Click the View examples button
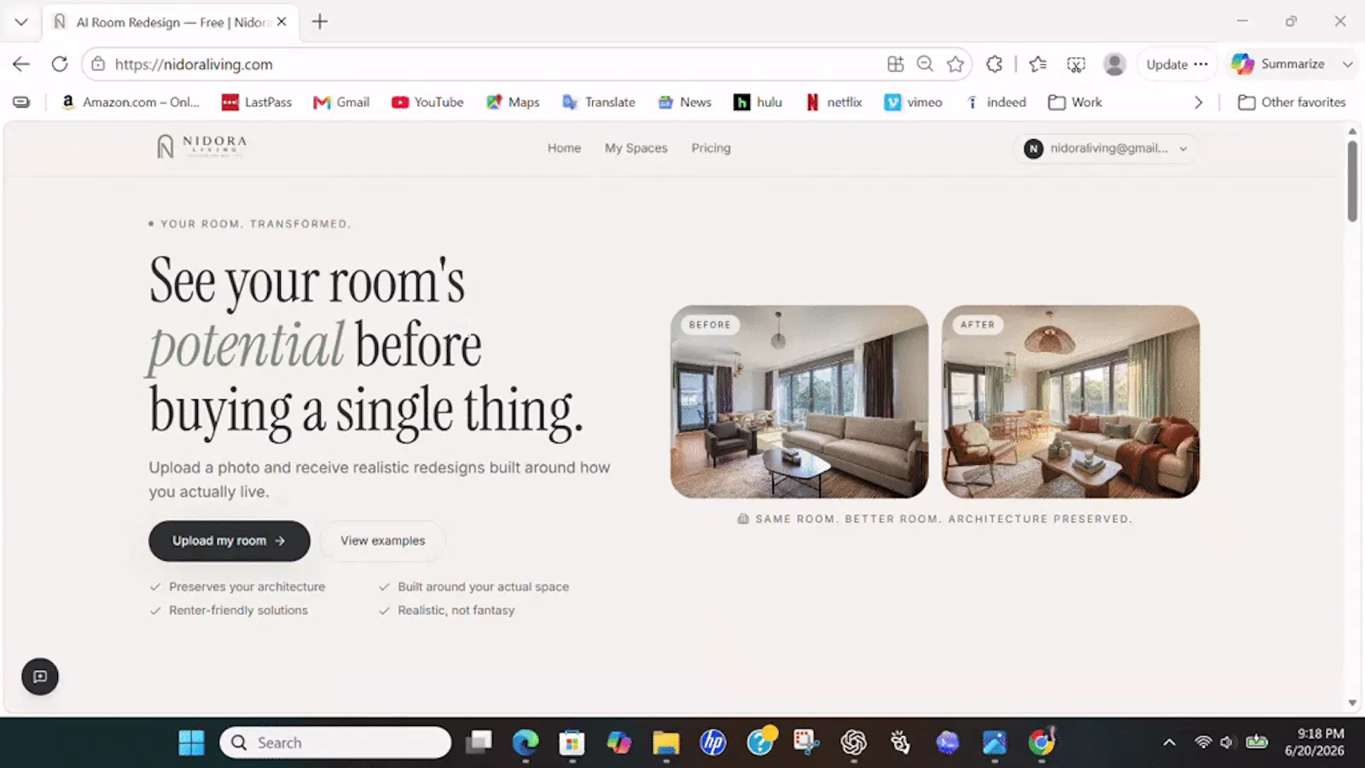 [383, 541]
